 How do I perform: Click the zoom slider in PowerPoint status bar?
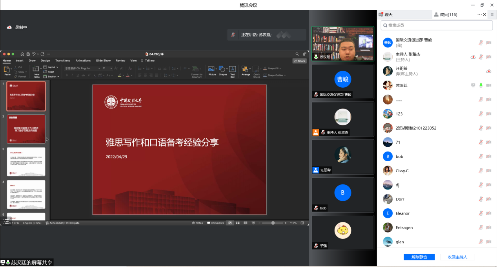coord(273,223)
